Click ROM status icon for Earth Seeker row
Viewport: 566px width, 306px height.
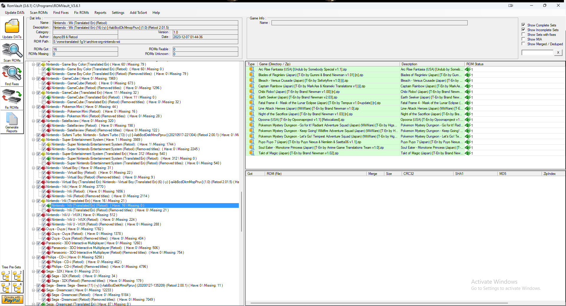468,97
